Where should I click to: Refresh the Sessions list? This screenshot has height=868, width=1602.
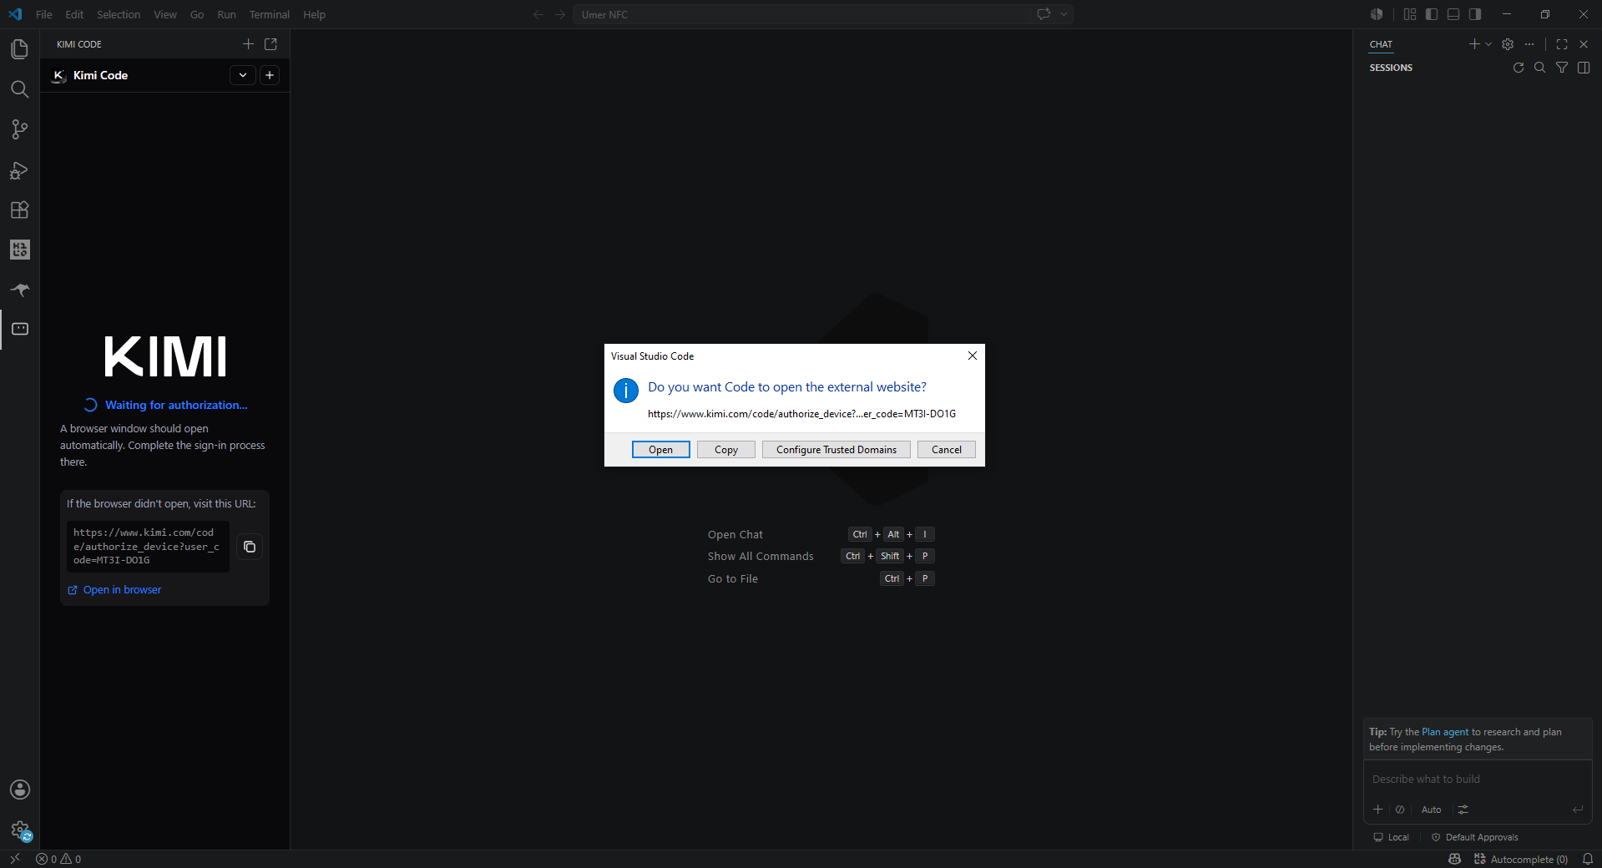(1519, 68)
